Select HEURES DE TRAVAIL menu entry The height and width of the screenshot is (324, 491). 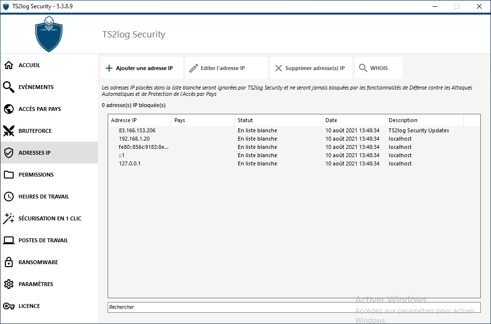[49, 197]
